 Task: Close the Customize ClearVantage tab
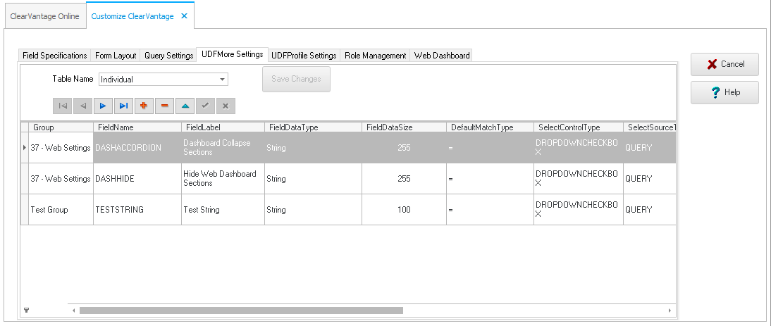click(x=184, y=16)
